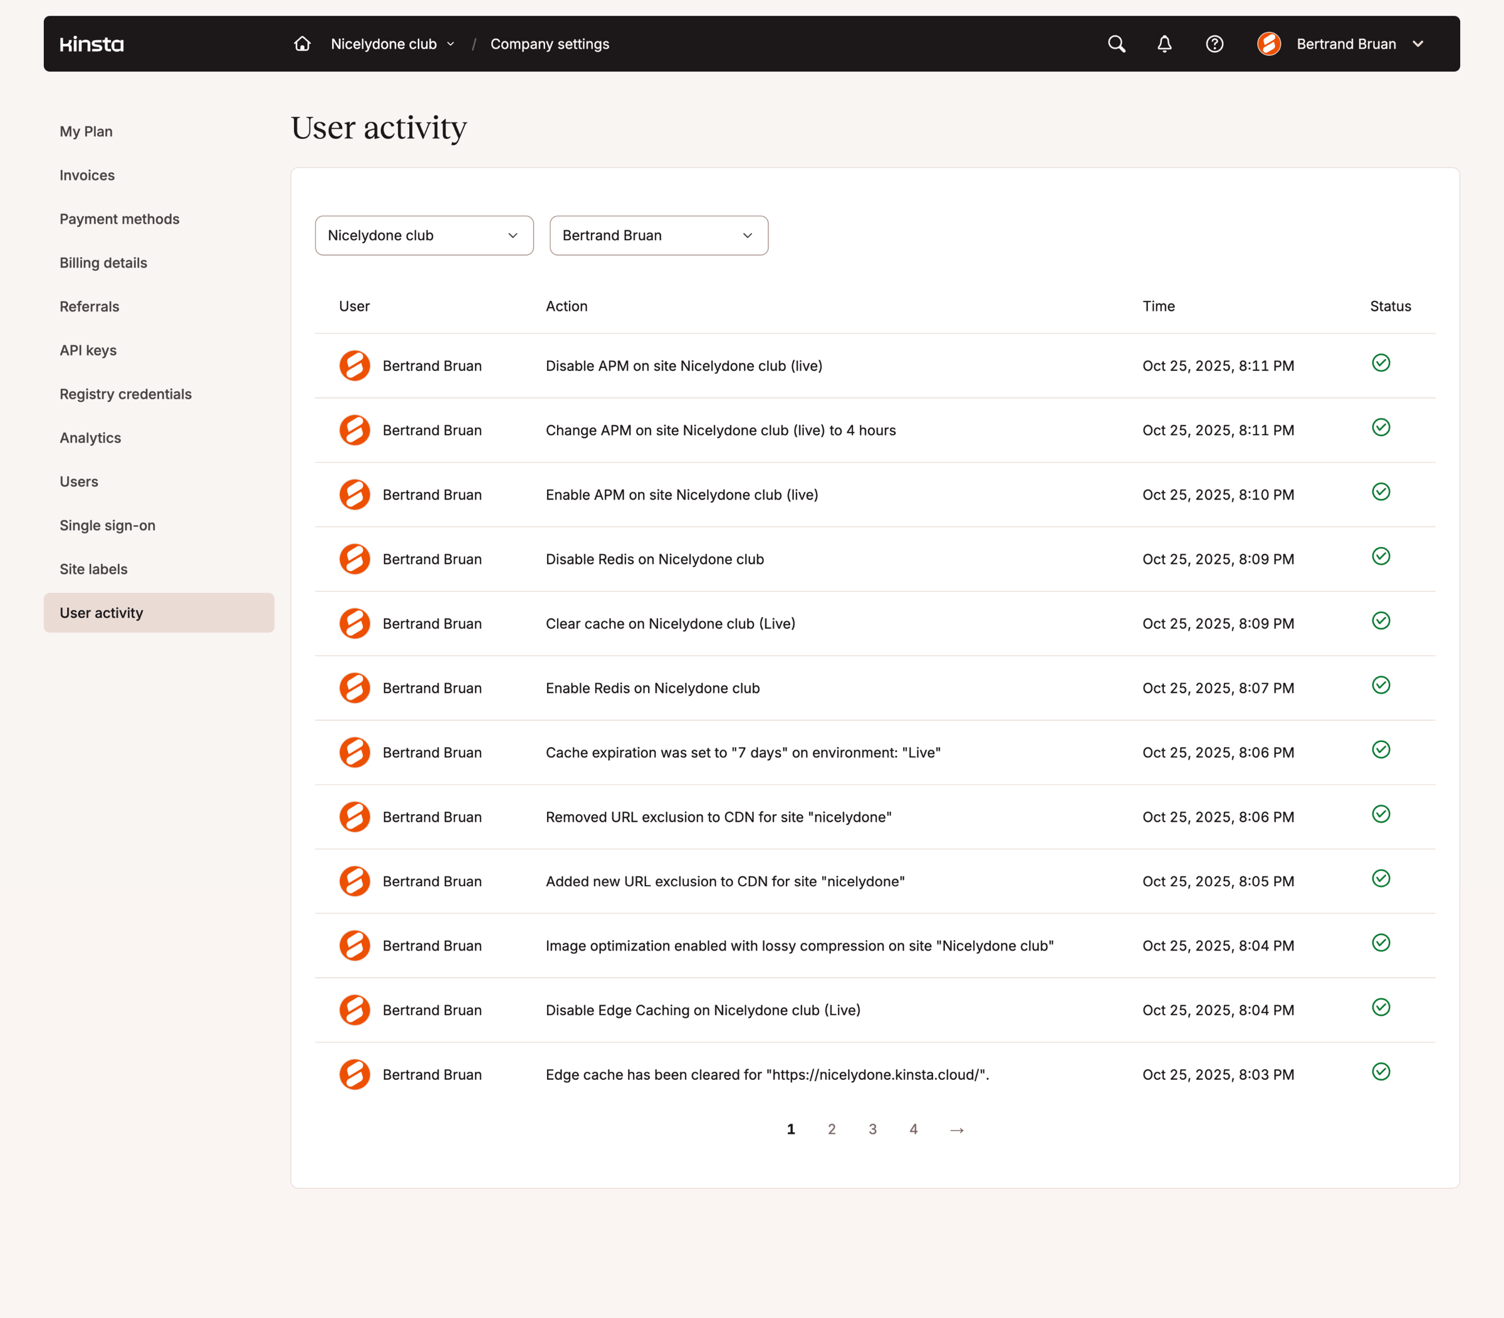Click Company settings breadcrumb
Viewport: 1504px width, 1318px height.
point(550,44)
